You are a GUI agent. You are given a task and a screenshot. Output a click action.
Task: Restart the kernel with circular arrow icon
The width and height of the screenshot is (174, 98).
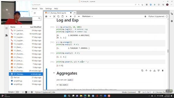[x=75, y=16]
